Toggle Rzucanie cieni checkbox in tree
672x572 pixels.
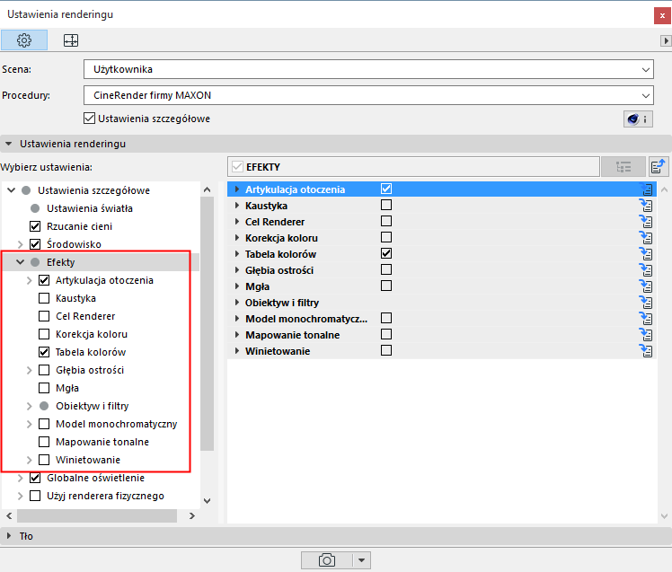click(35, 226)
